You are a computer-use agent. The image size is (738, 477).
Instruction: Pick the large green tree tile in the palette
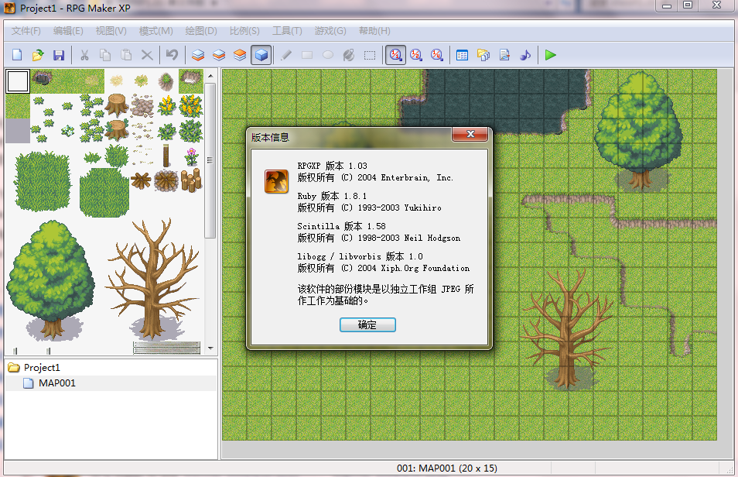pyautogui.click(x=51, y=280)
